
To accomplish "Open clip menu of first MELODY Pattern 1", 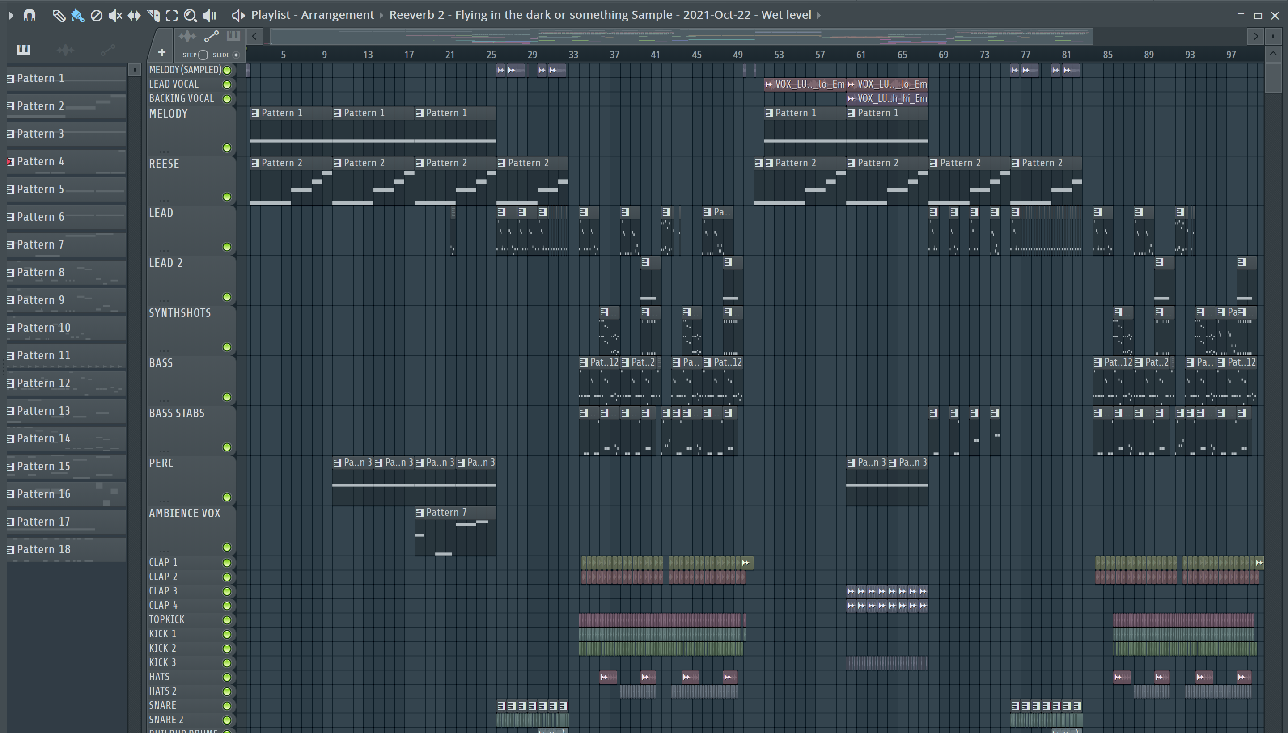I will click(255, 113).
